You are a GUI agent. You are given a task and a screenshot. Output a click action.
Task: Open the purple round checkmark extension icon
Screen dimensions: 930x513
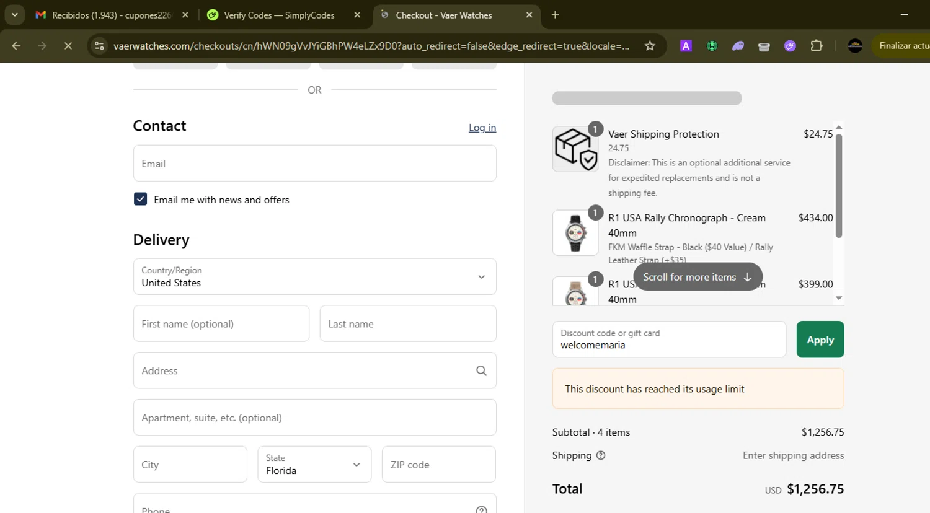(x=790, y=46)
